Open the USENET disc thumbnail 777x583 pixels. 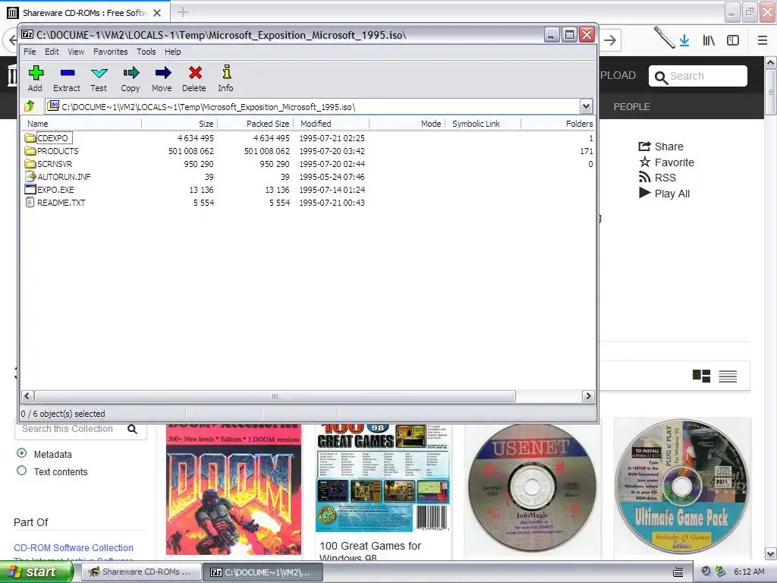point(532,487)
